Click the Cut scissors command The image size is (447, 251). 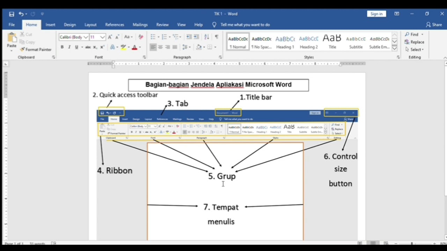(x=26, y=34)
